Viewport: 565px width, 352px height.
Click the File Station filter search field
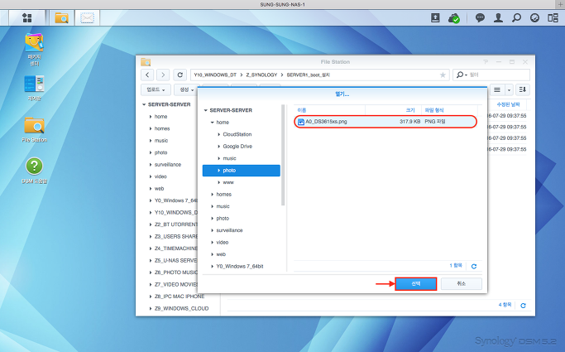point(499,75)
